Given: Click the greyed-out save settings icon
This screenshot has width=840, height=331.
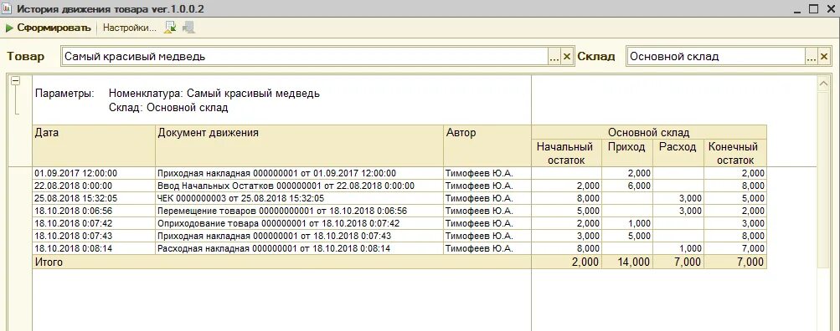Looking at the screenshot, I should click(188, 28).
